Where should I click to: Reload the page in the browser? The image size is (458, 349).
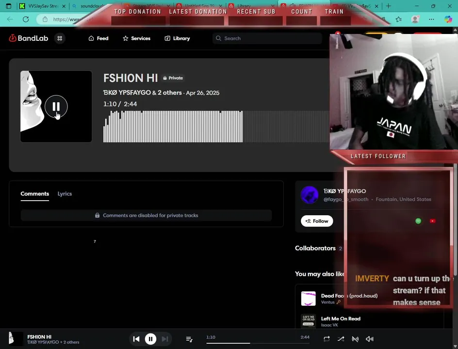26,19
